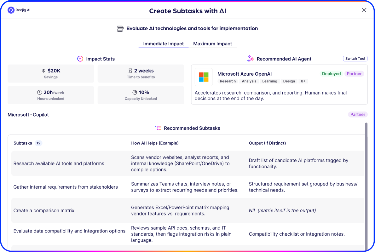Click the Microsoft logo thumbnail
Viewport: 375px width, 252px height.
coord(204,77)
